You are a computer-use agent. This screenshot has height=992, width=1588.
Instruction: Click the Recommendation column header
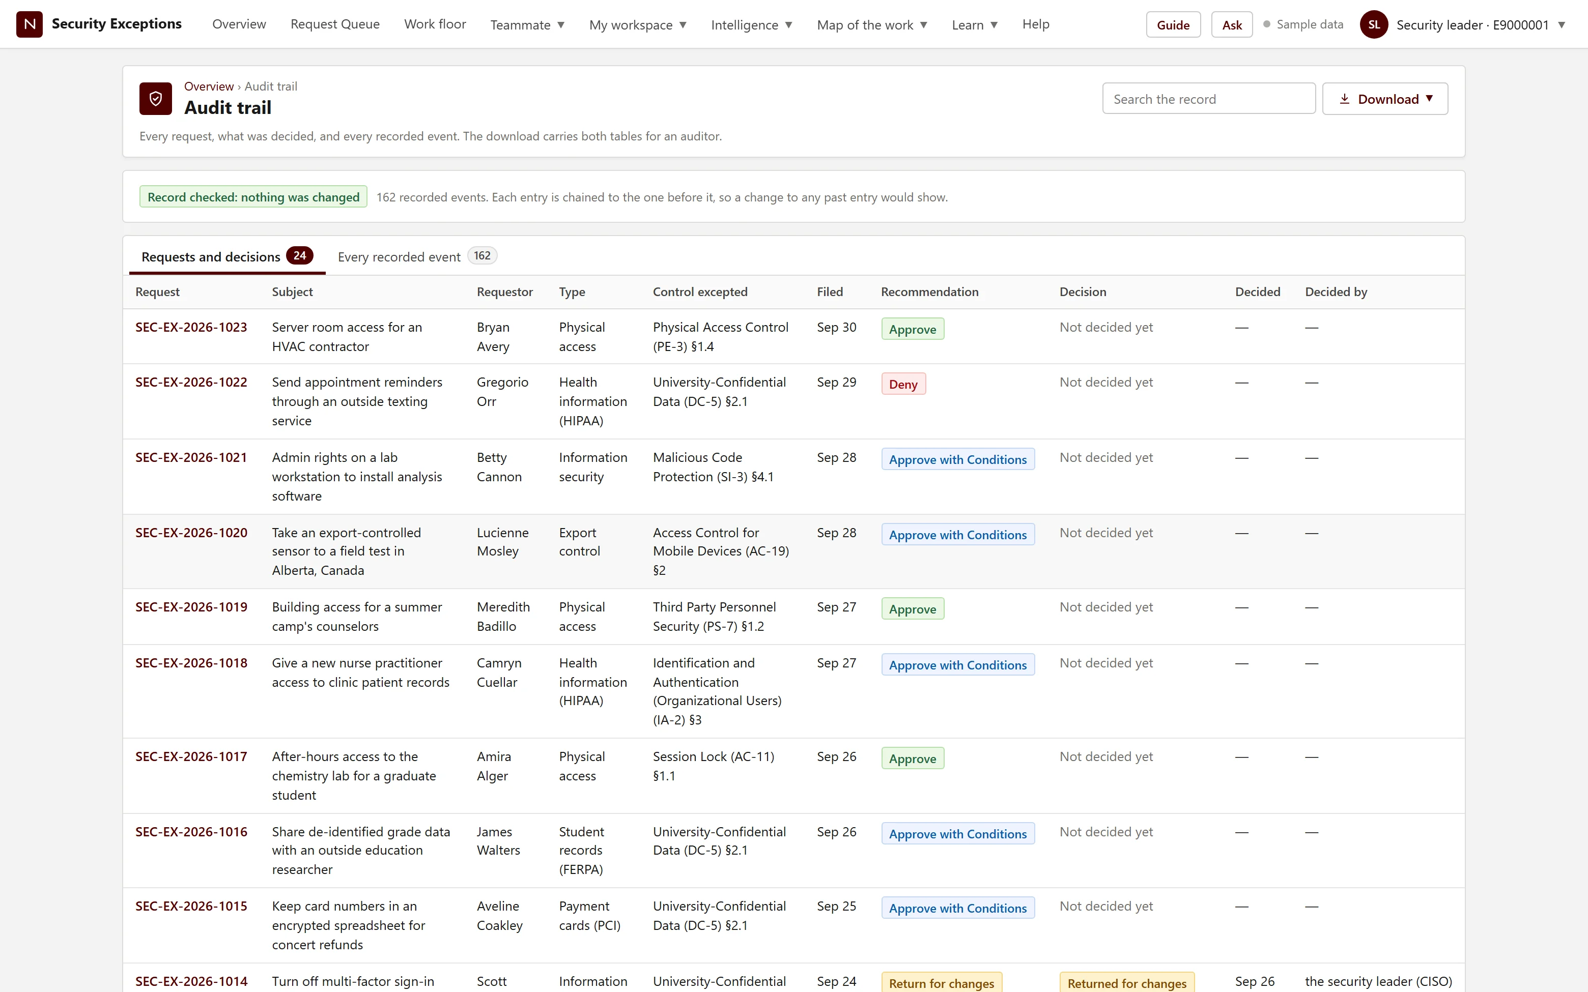929,291
